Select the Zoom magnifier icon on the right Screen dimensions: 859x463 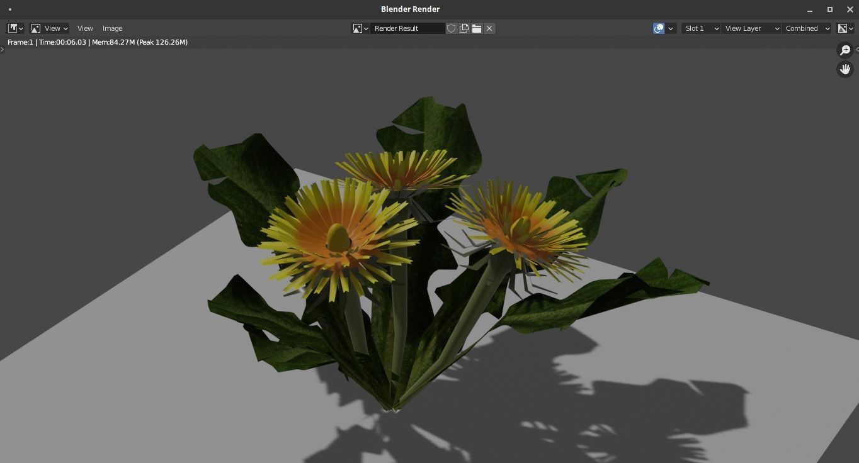[845, 50]
